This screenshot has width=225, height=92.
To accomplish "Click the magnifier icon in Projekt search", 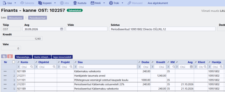I will point(71,67).
